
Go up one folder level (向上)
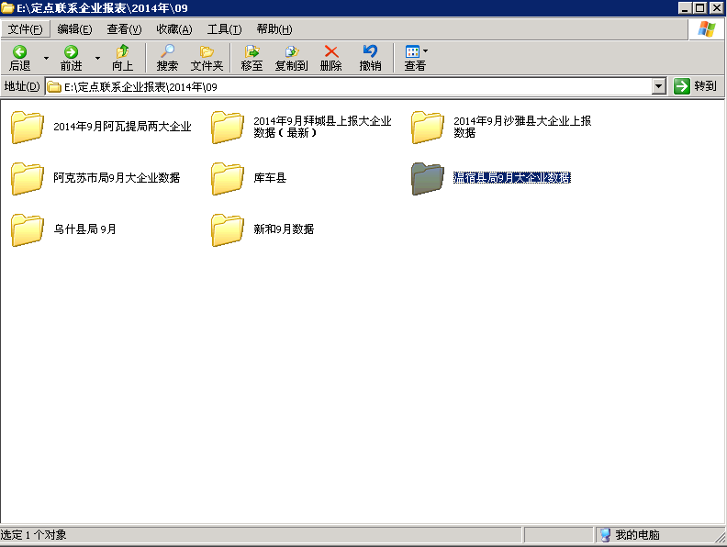[x=122, y=58]
